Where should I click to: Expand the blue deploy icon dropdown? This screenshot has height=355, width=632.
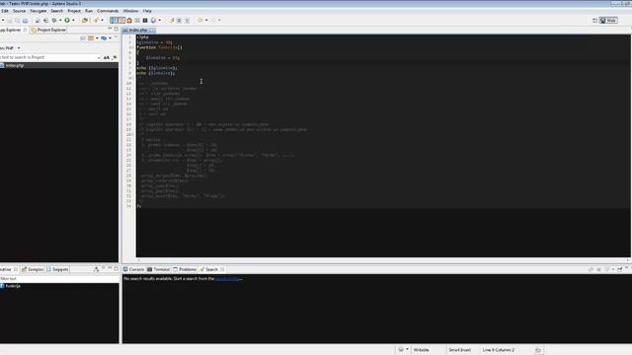pos(110,38)
